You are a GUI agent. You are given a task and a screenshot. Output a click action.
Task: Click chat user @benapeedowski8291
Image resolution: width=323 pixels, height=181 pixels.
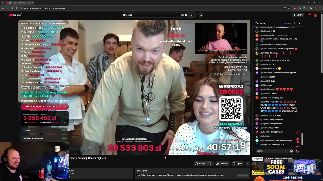[269, 35]
